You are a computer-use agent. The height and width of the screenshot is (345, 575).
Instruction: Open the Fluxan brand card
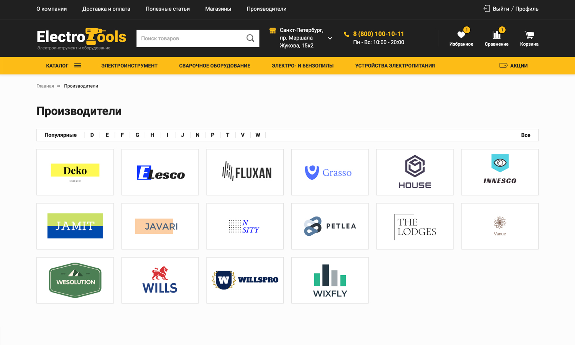pos(245,172)
